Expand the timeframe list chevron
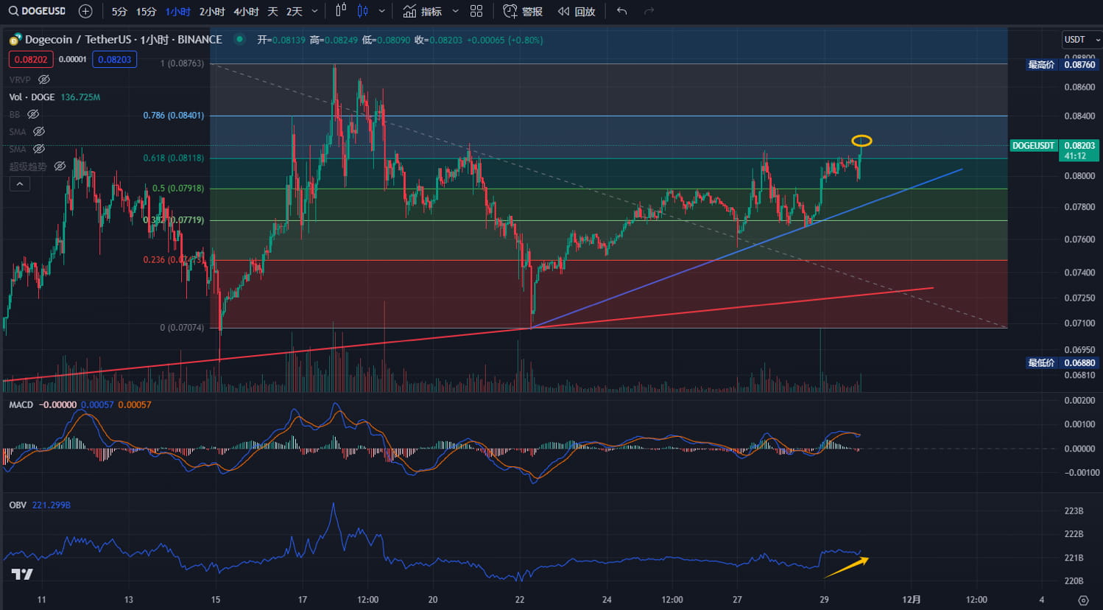Image resolution: width=1103 pixels, height=610 pixels. point(315,11)
